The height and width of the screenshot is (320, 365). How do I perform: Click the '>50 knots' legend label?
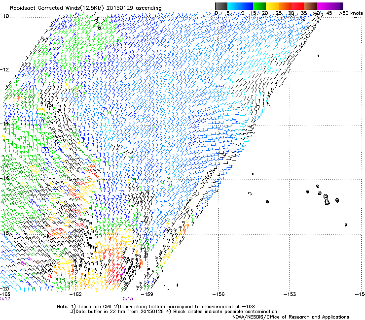tap(351, 13)
